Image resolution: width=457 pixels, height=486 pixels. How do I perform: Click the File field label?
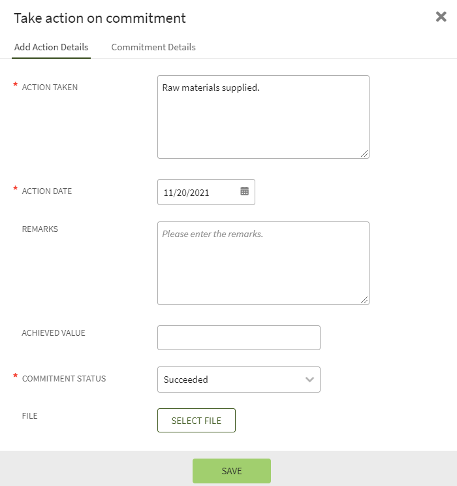[30, 415]
